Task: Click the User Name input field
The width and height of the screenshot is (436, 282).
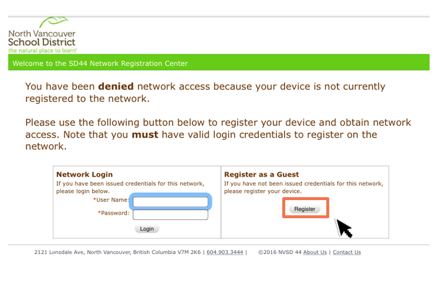Action: pyautogui.click(x=170, y=202)
